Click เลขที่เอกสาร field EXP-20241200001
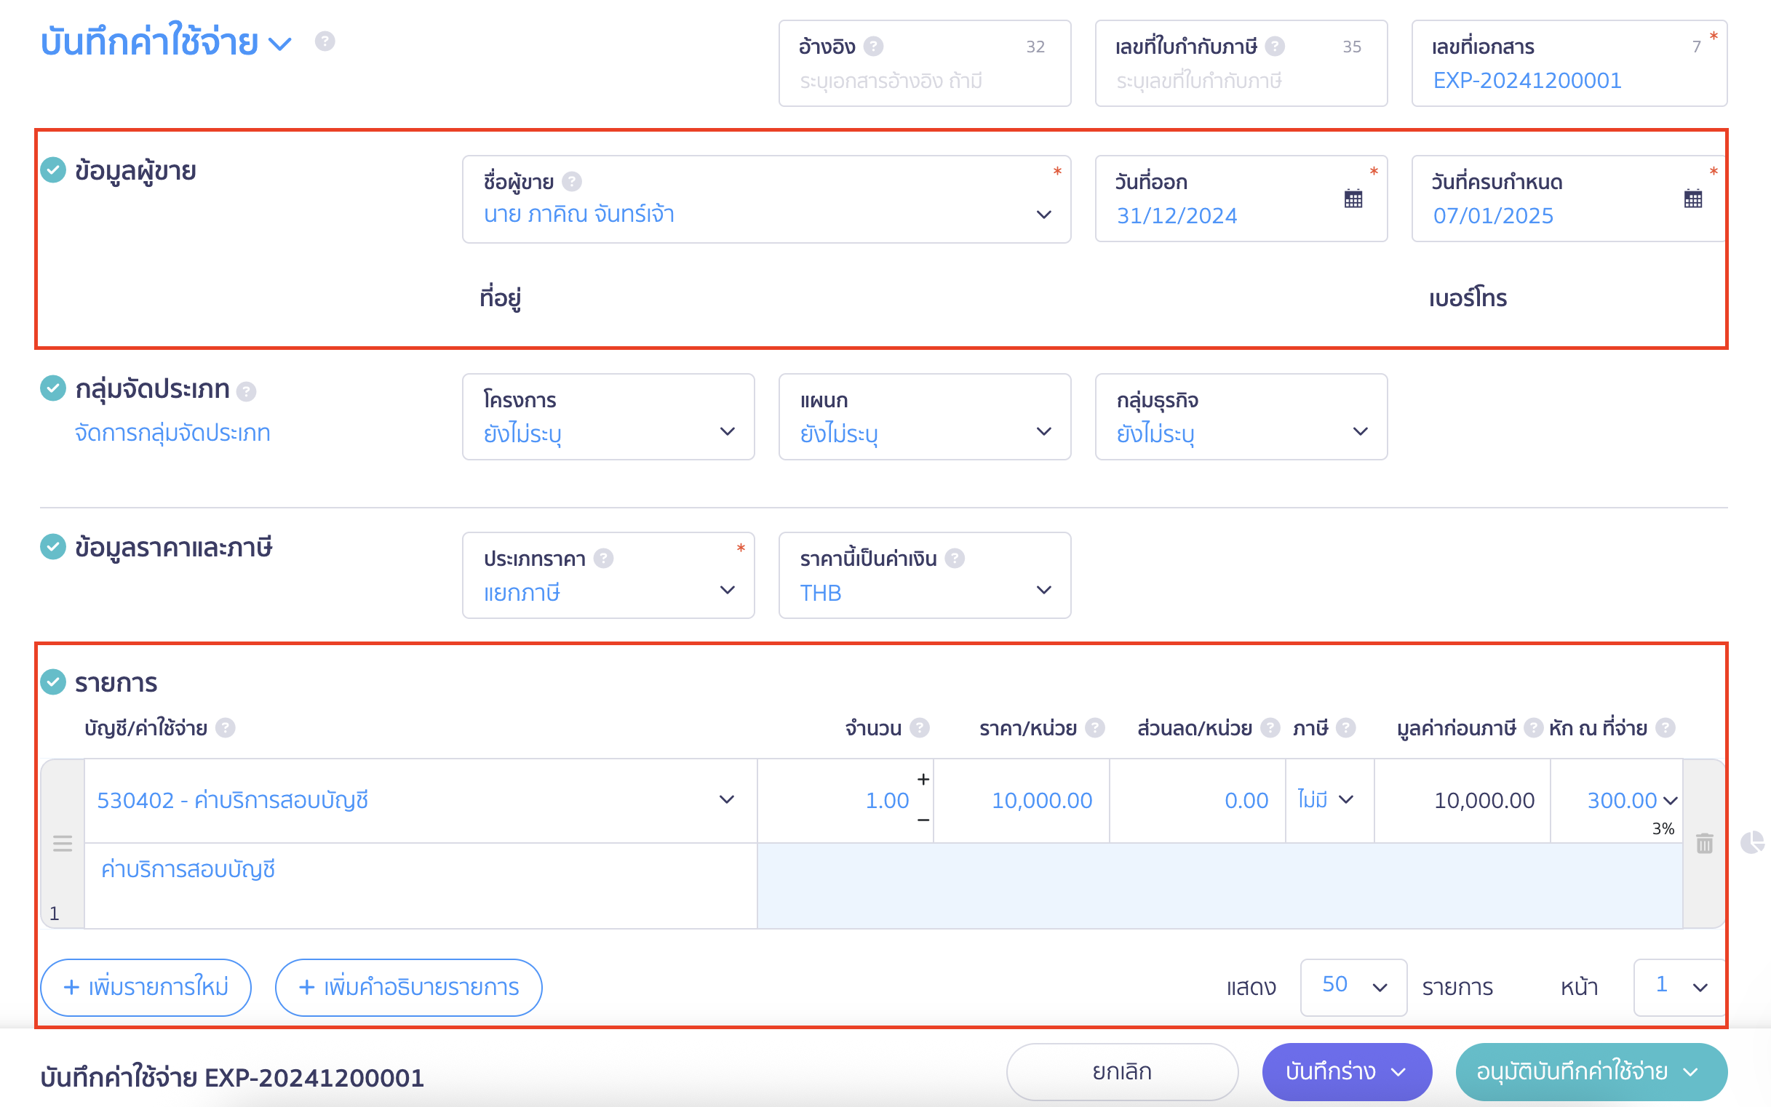1771x1107 pixels. (1569, 63)
